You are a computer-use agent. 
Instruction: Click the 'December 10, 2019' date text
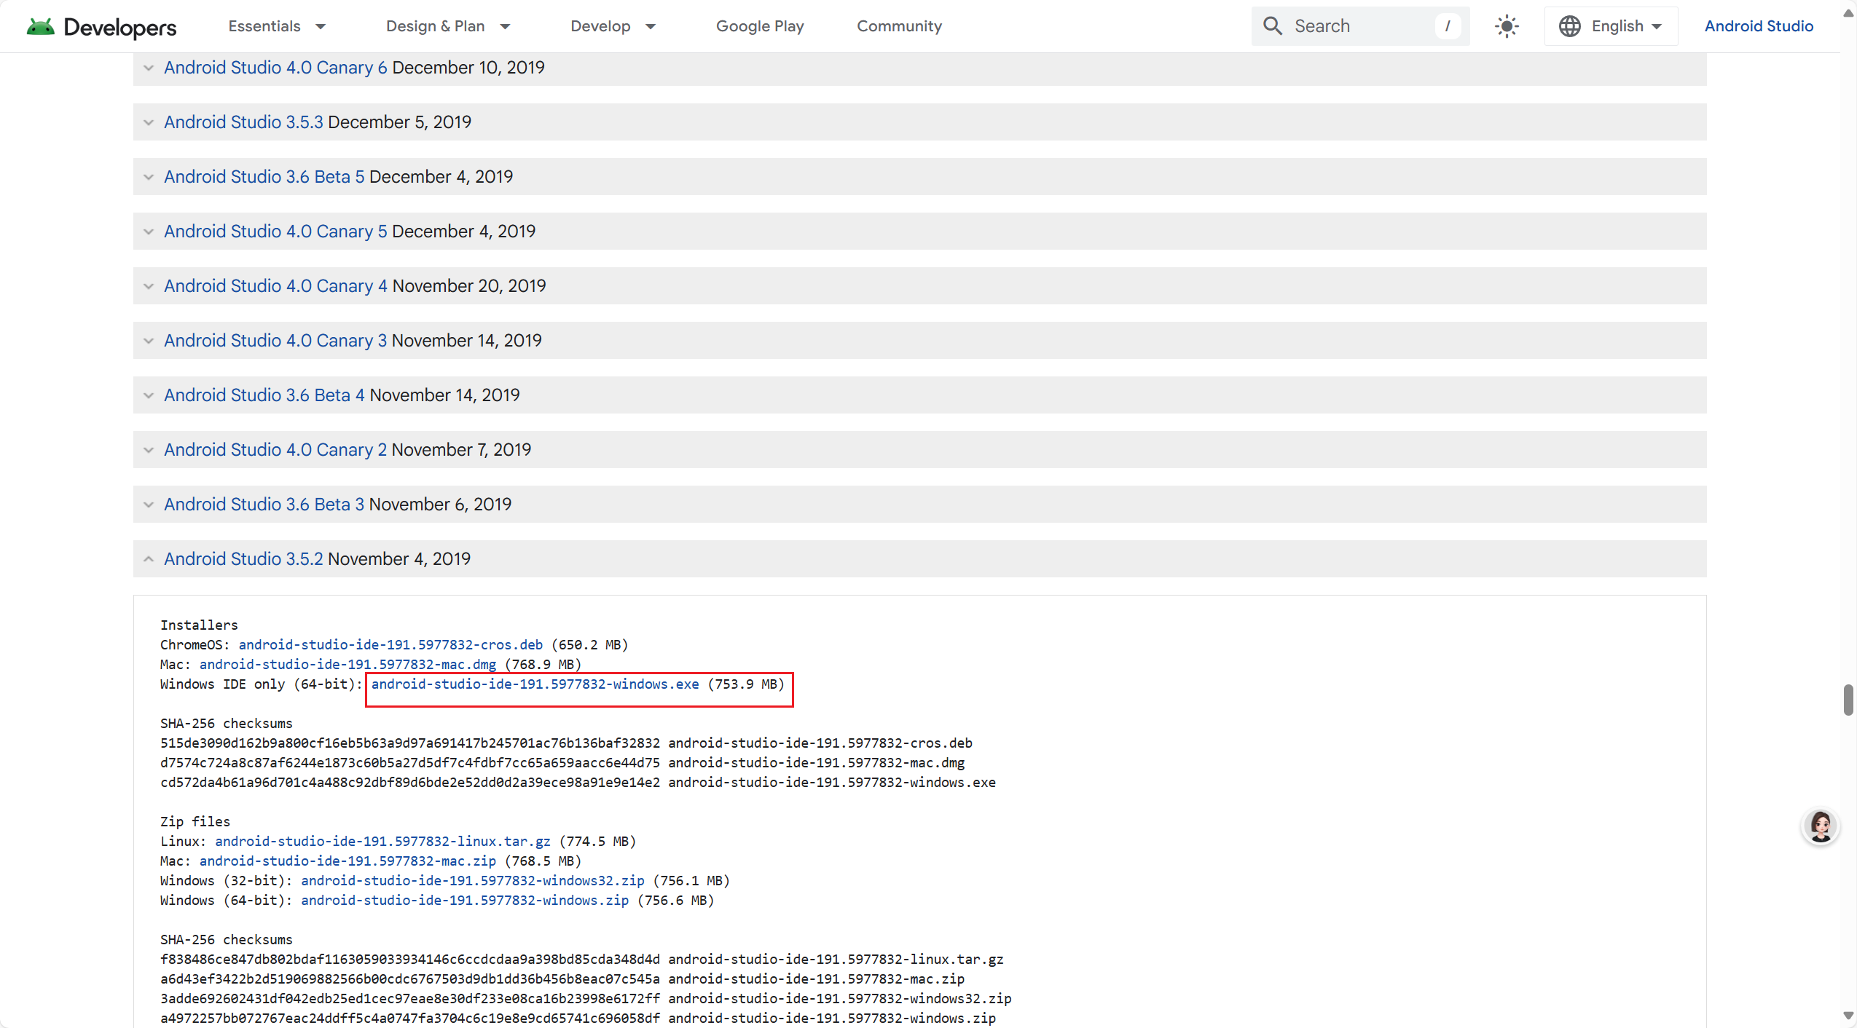tap(468, 68)
